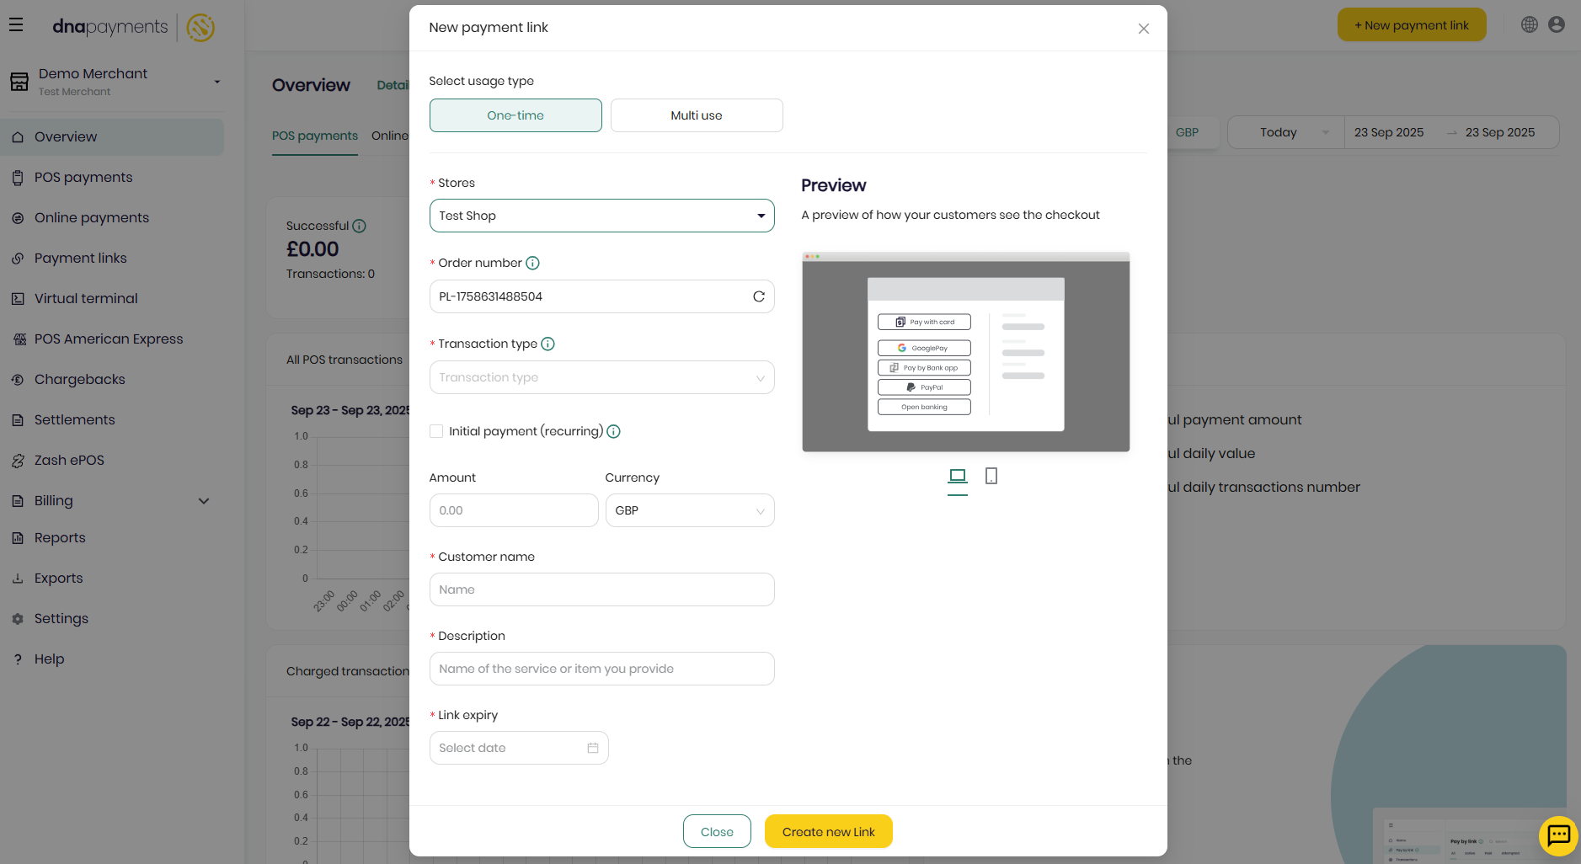This screenshot has height=864, width=1581.
Task: Open the hamburger navigation menu
Action: tap(16, 24)
